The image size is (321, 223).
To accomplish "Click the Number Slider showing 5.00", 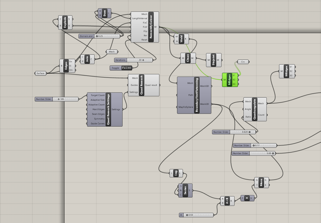I will [x=254, y=153].
